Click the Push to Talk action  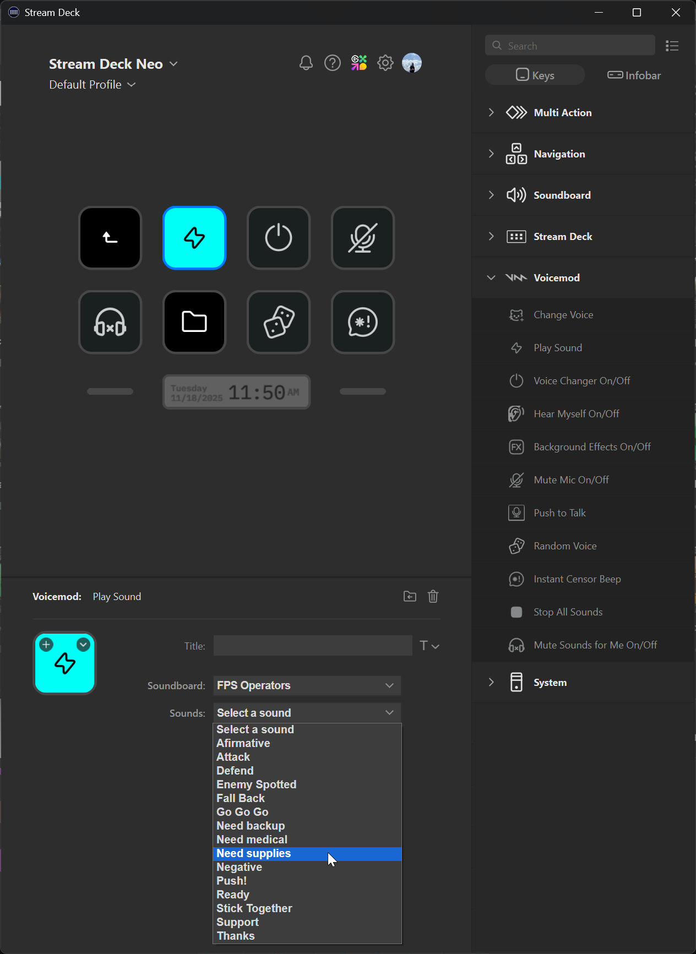pos(584,513)
